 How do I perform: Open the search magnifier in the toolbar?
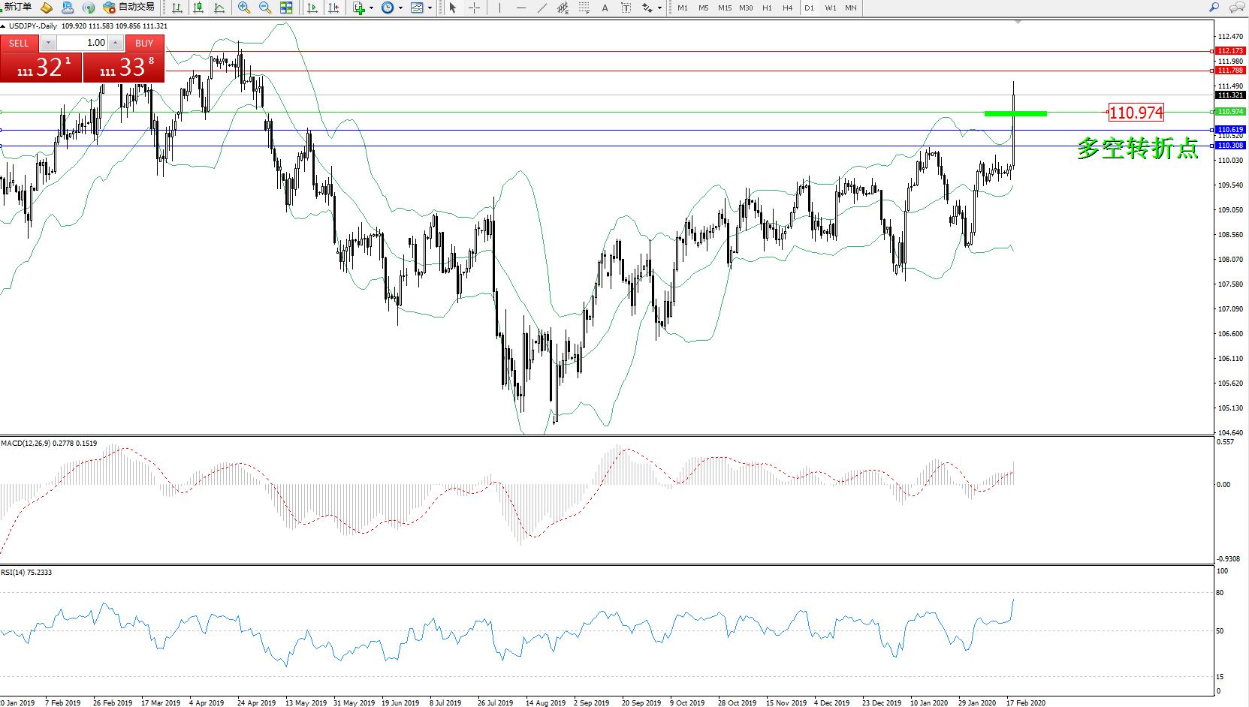point(1214,8)
